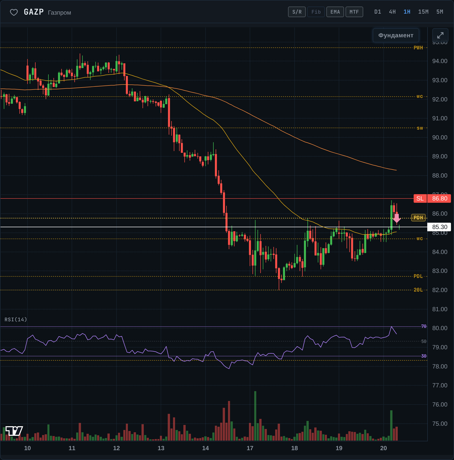
Task: Click the RSI 70 level label
Action: click(x=424, y=326)
